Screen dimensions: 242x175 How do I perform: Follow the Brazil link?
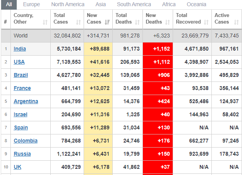[x=21, y=75]
